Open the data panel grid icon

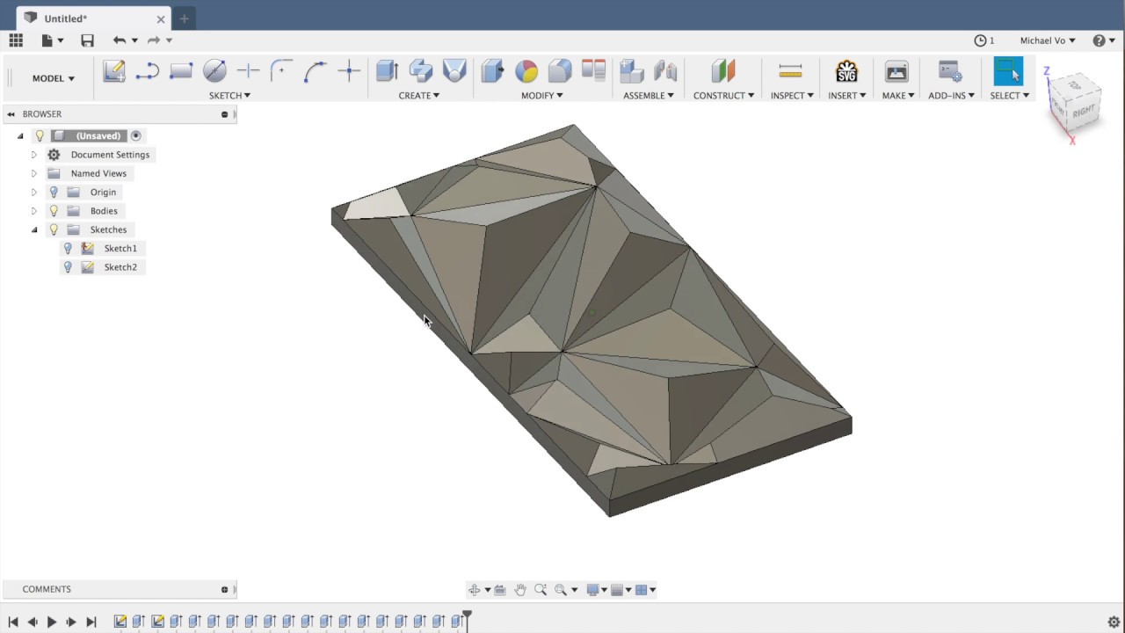[16, 40]
